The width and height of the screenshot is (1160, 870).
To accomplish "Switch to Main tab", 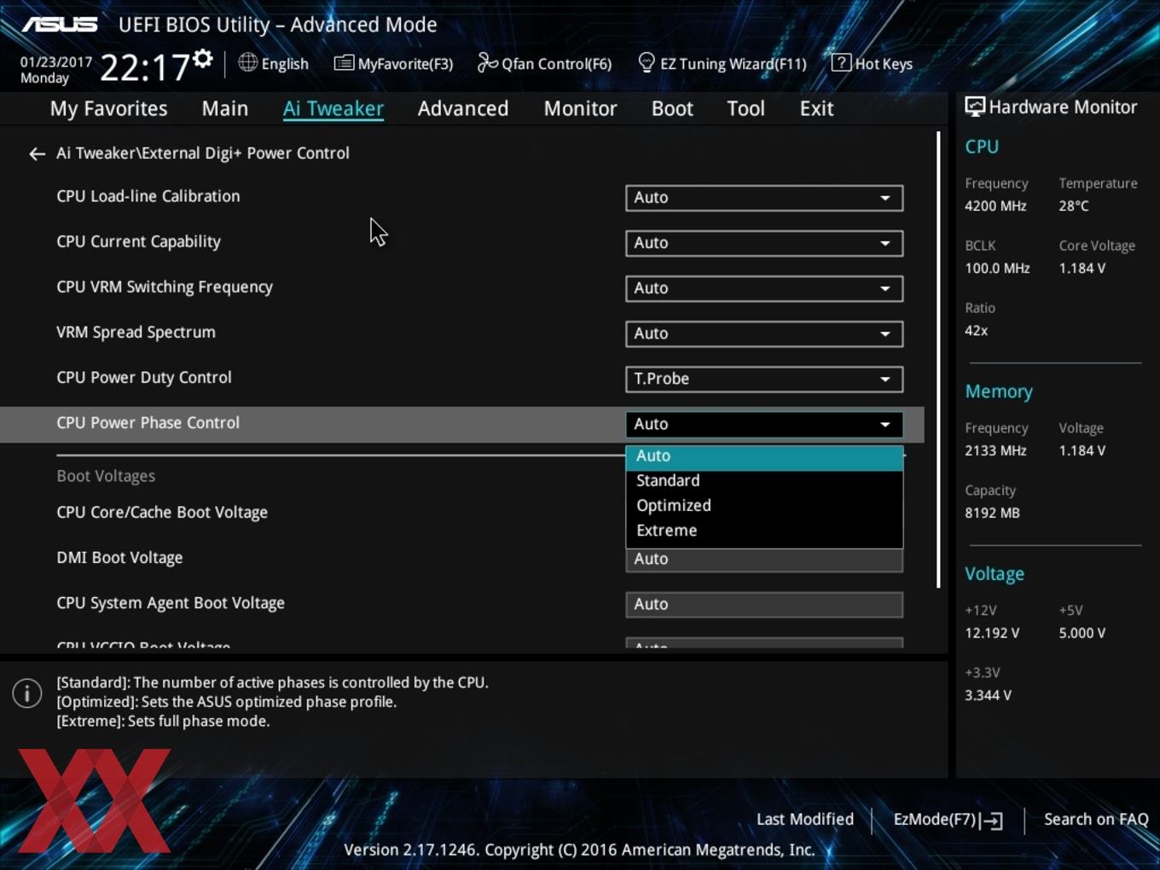I will tap(225, 108).
